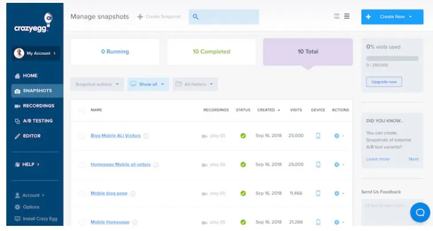Screen dimensions: 433x231
Task: Select checkbox for Homepage Mobile all vsitors
Action: 81,165
